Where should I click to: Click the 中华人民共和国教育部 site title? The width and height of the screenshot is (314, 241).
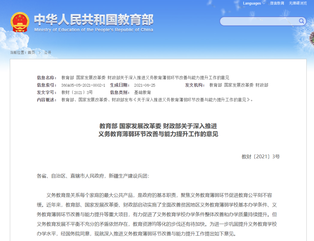[x=94, y=20]
